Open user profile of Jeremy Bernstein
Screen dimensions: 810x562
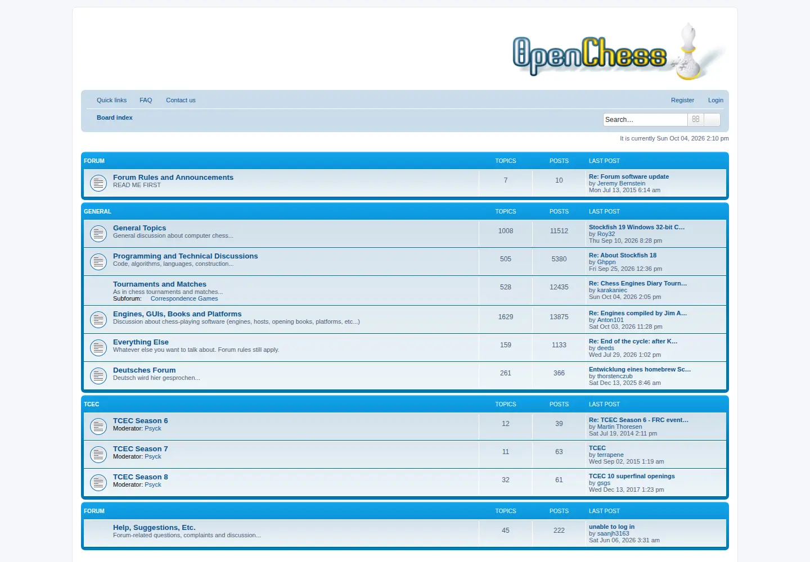621,183
